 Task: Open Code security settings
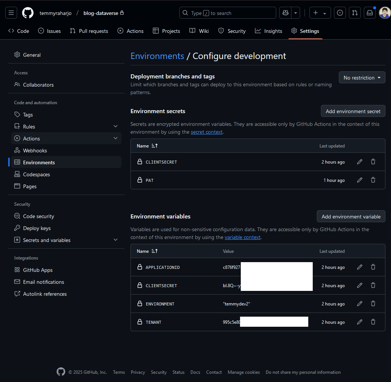(66, 216)
